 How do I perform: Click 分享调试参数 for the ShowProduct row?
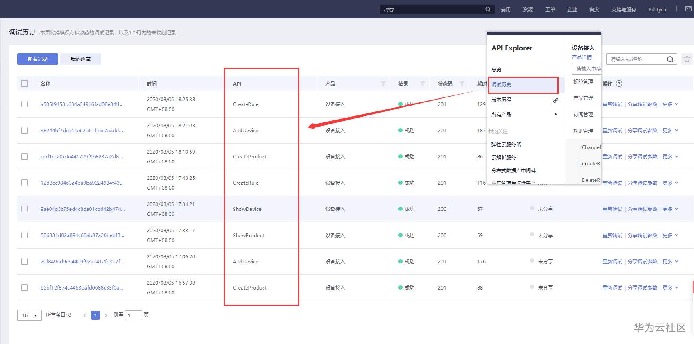pos(642,235)
